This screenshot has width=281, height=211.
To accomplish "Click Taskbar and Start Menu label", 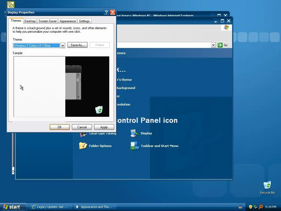I will (x=159, y=146).
